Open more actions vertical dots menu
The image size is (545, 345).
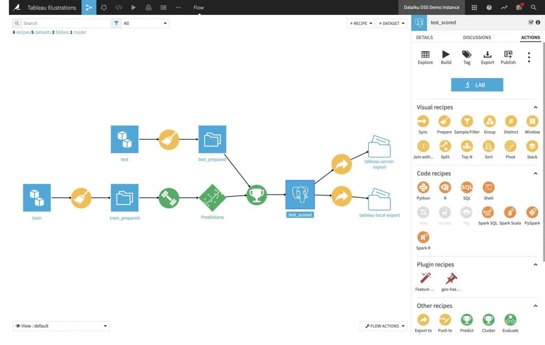tap(529, 57)
